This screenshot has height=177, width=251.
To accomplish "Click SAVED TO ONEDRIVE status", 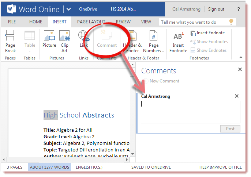I will click(151, 167).
